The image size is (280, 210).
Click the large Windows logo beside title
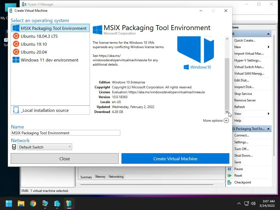pyautogui.click(x=98, y=30)
